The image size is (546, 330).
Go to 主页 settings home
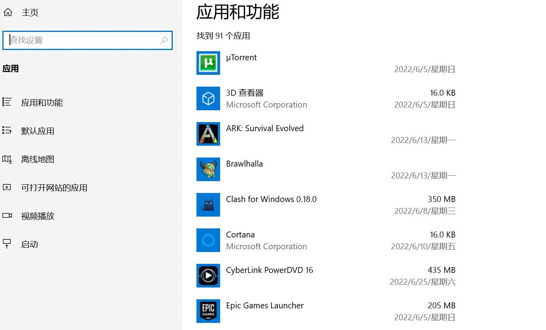[30, 13]
